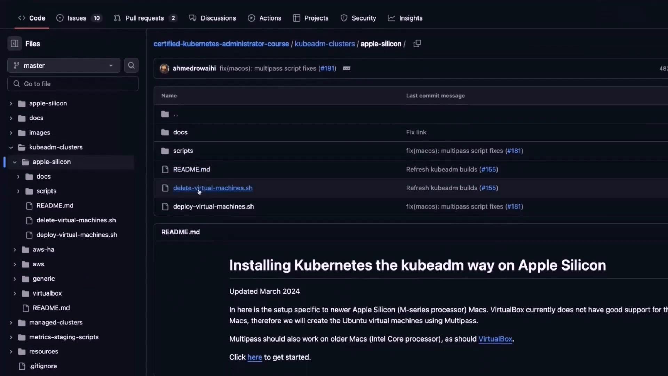Click the docs folder icon in file table
Screen dimensions: 668x376
pos(165,132)
